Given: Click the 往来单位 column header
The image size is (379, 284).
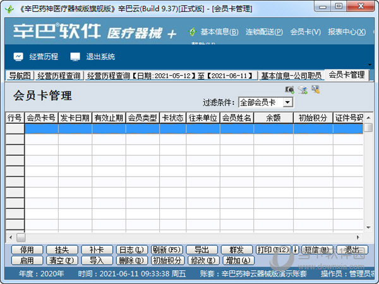Looking at the screenshot, I should tap(203, 118).
